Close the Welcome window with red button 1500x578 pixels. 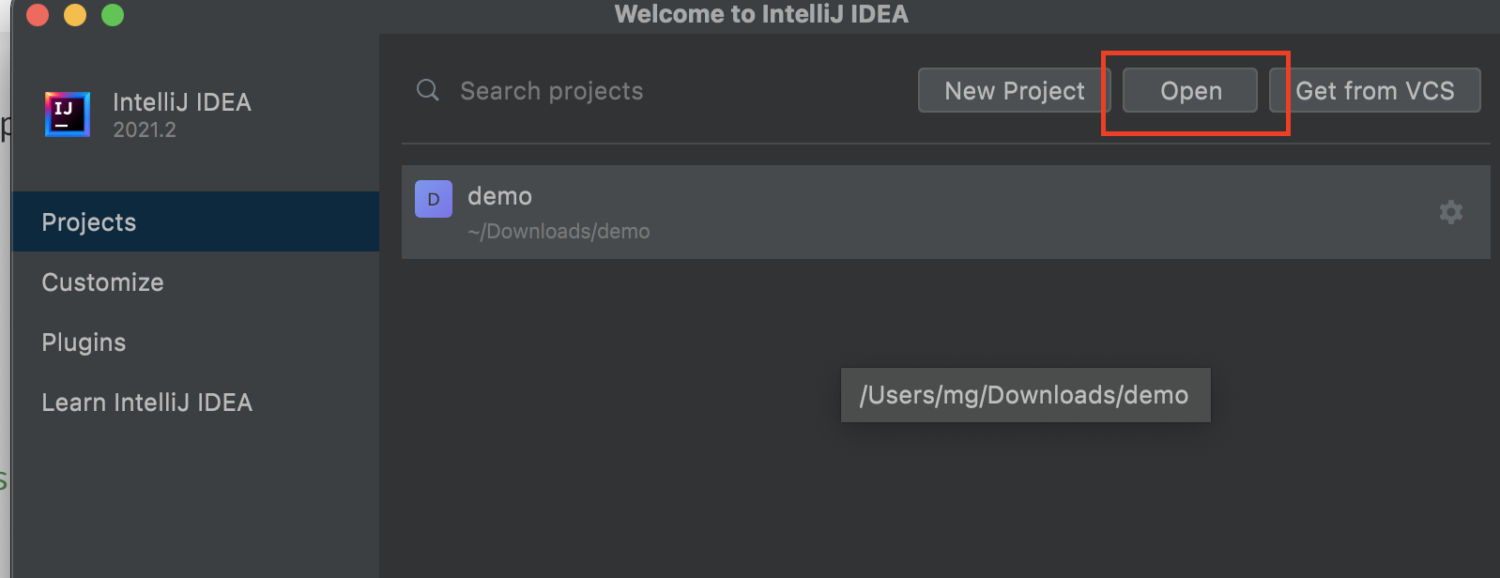click(x=38, y=15)
